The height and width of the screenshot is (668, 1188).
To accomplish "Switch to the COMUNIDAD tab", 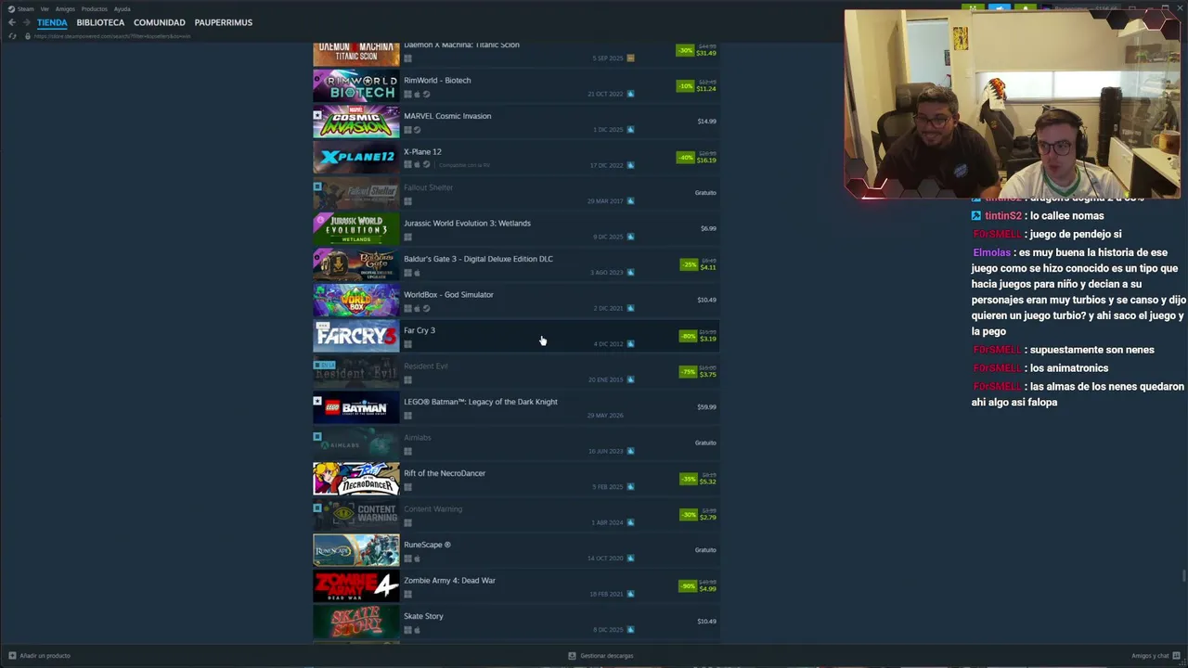I will [160, 22].
